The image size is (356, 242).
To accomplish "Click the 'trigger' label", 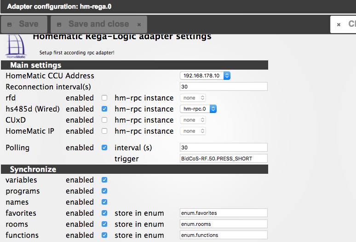I will tap(126, 159).
